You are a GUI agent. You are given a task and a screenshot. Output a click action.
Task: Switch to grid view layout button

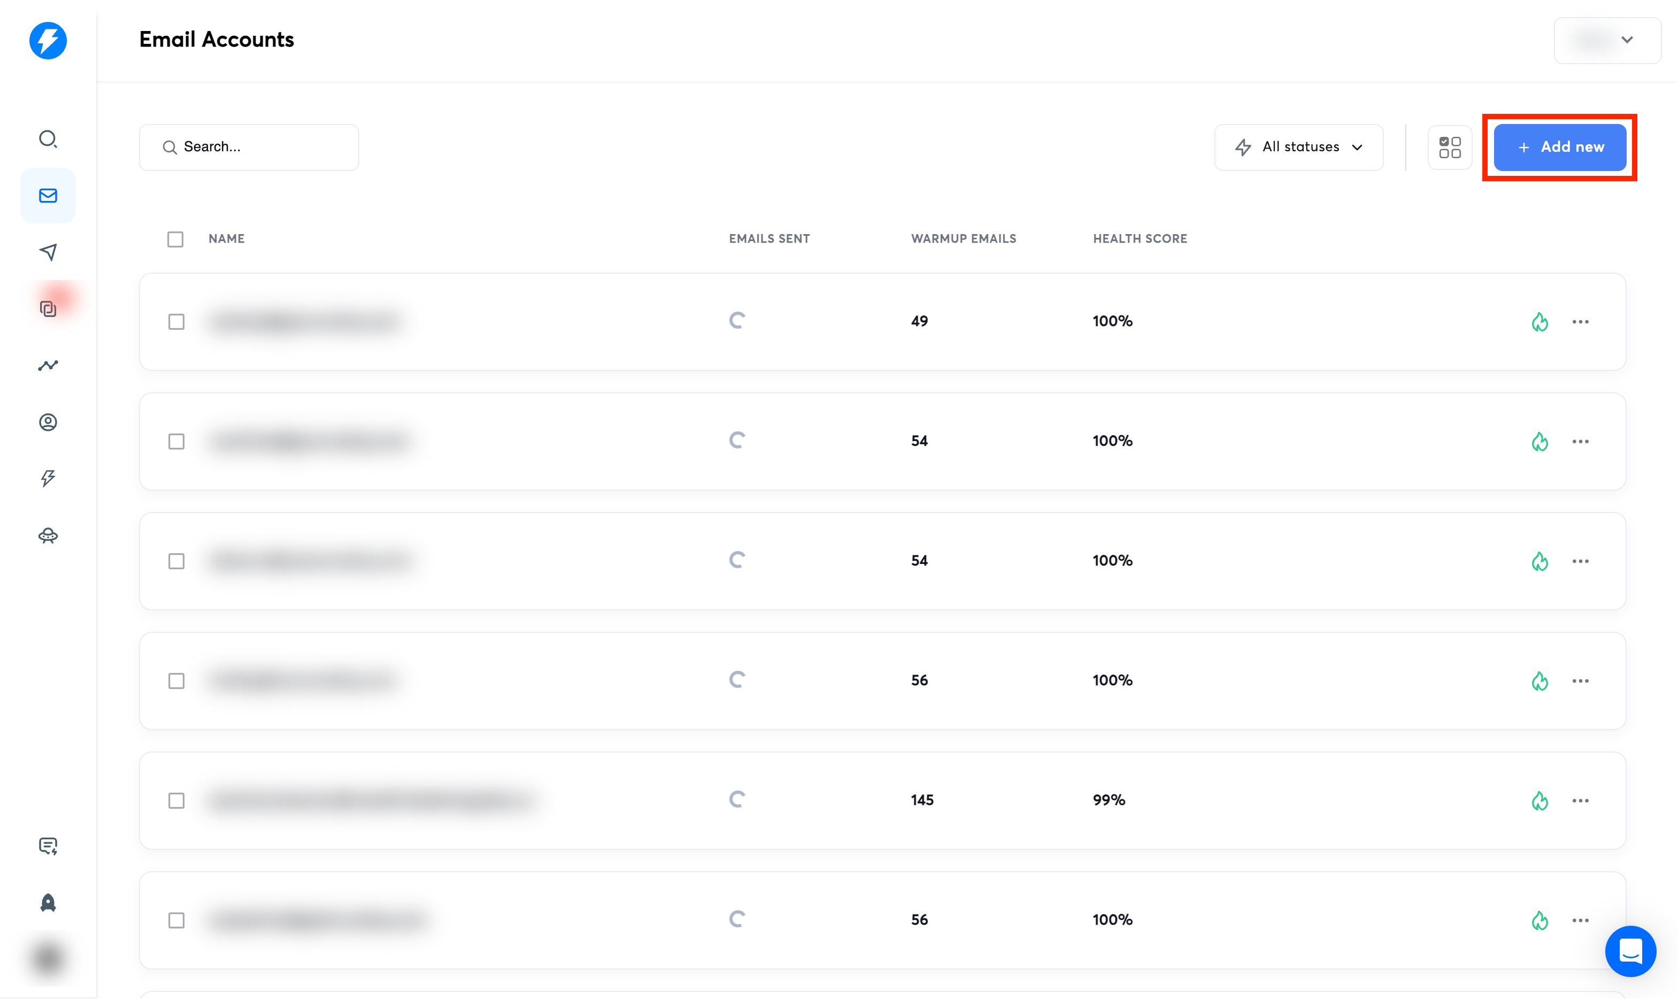point(1450,147)
